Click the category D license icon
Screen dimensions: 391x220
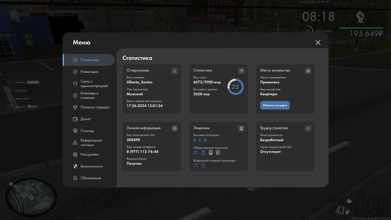[x=206, y=140]
